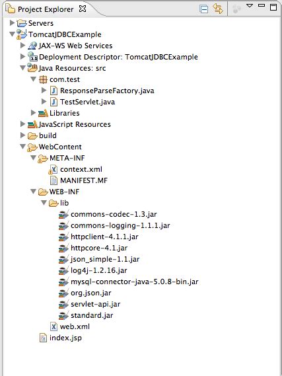Click the META-INF folder icon
This screenshot has height=376, width=282.
pyautogui.click(x=43, y=159)
